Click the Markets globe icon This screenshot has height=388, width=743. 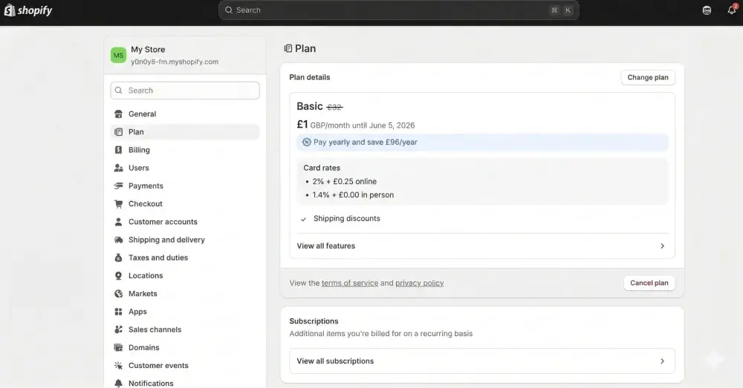point(118,294)
